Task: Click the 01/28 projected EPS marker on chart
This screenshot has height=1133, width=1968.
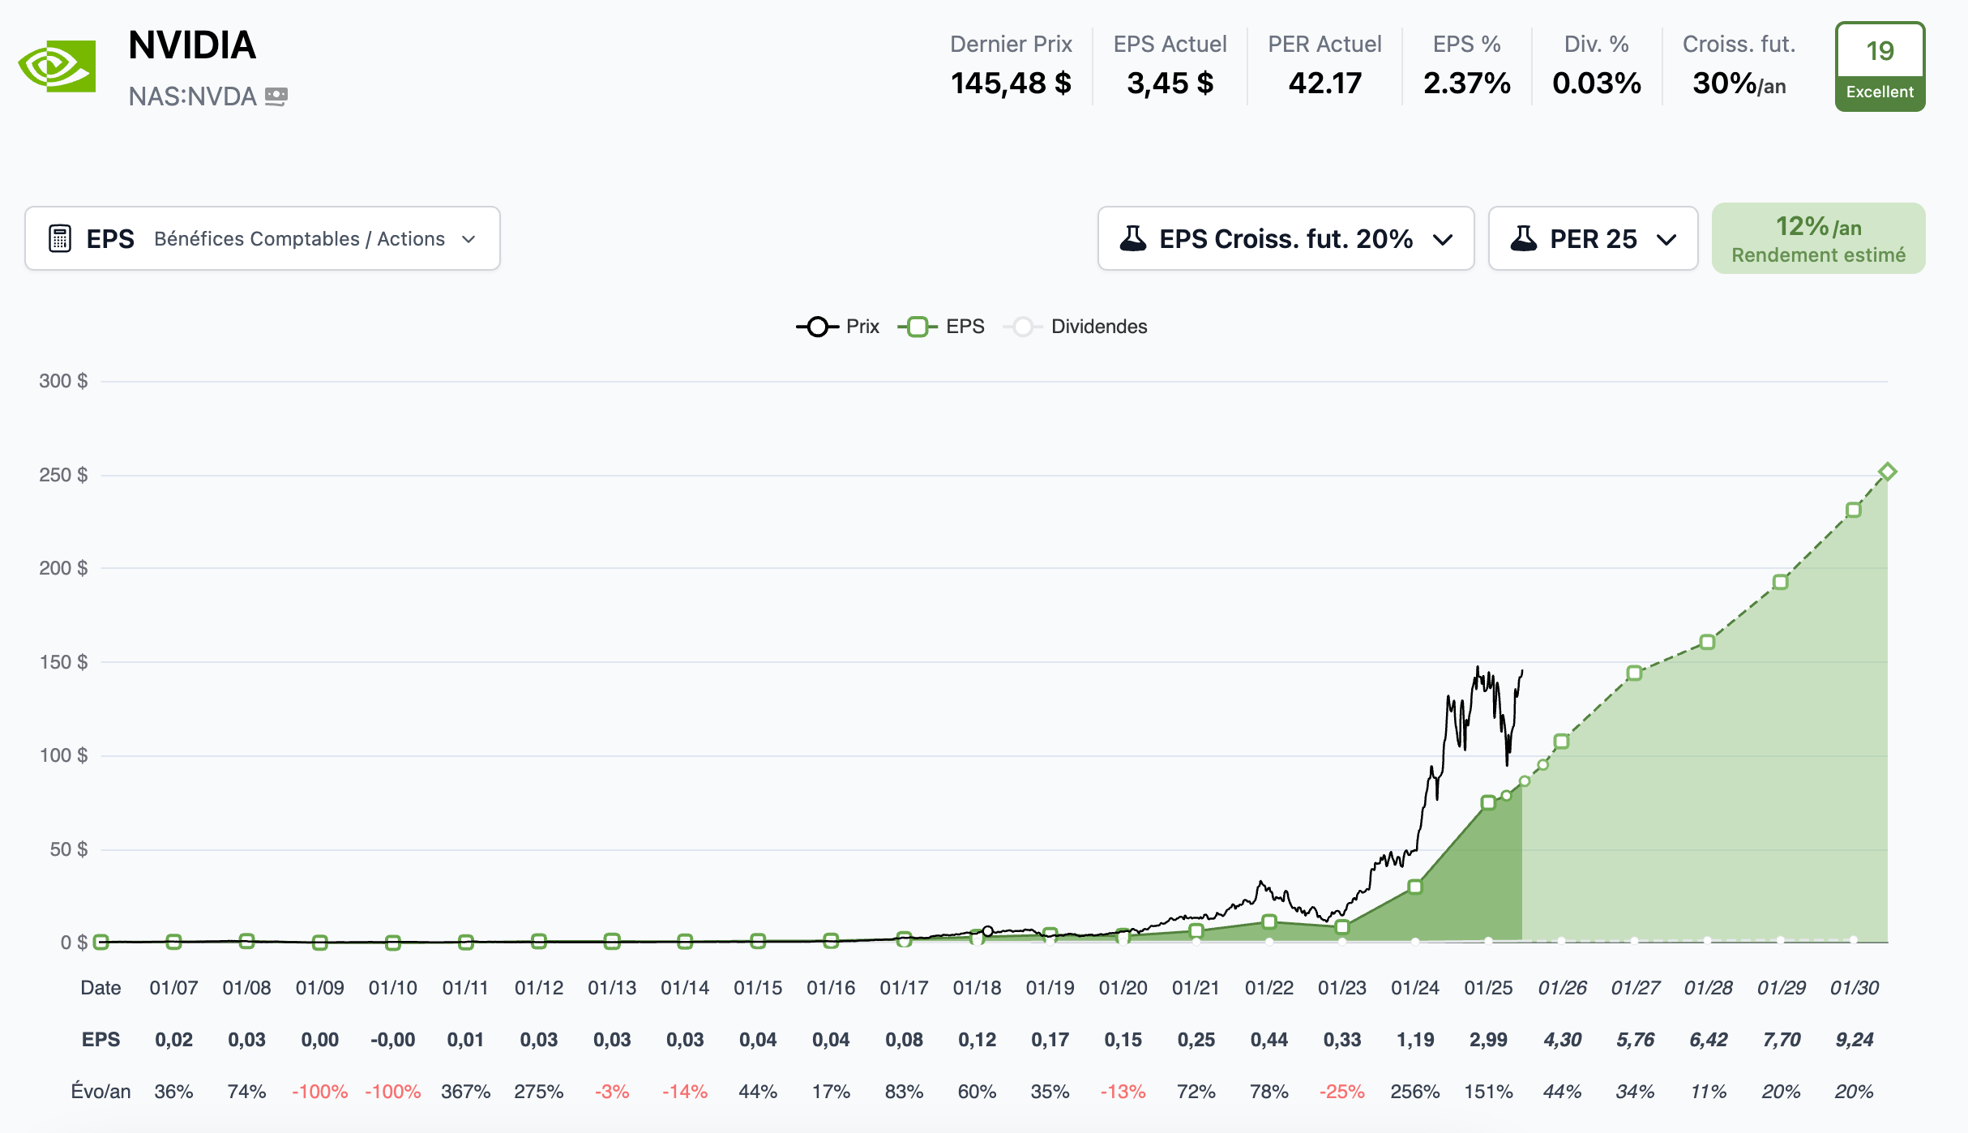Action: (x=1707, y=642)
